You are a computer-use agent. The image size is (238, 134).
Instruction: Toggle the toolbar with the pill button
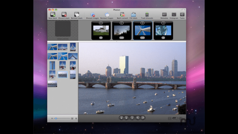[183, 10]
